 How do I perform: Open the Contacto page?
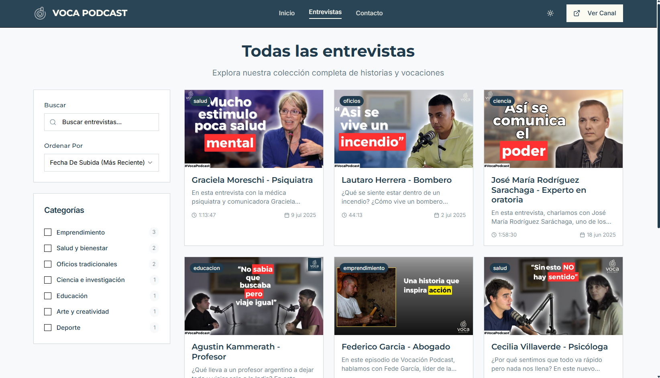point(369,13)
